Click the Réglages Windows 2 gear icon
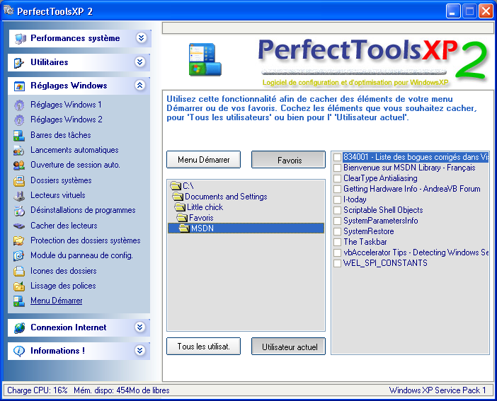497x401 pixels. point(19,120)
